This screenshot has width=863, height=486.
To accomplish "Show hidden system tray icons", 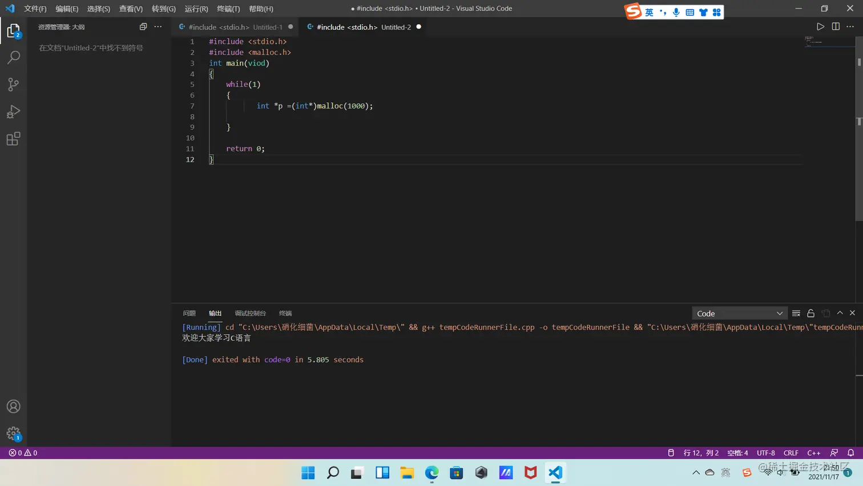I will (x=696, y=473).
